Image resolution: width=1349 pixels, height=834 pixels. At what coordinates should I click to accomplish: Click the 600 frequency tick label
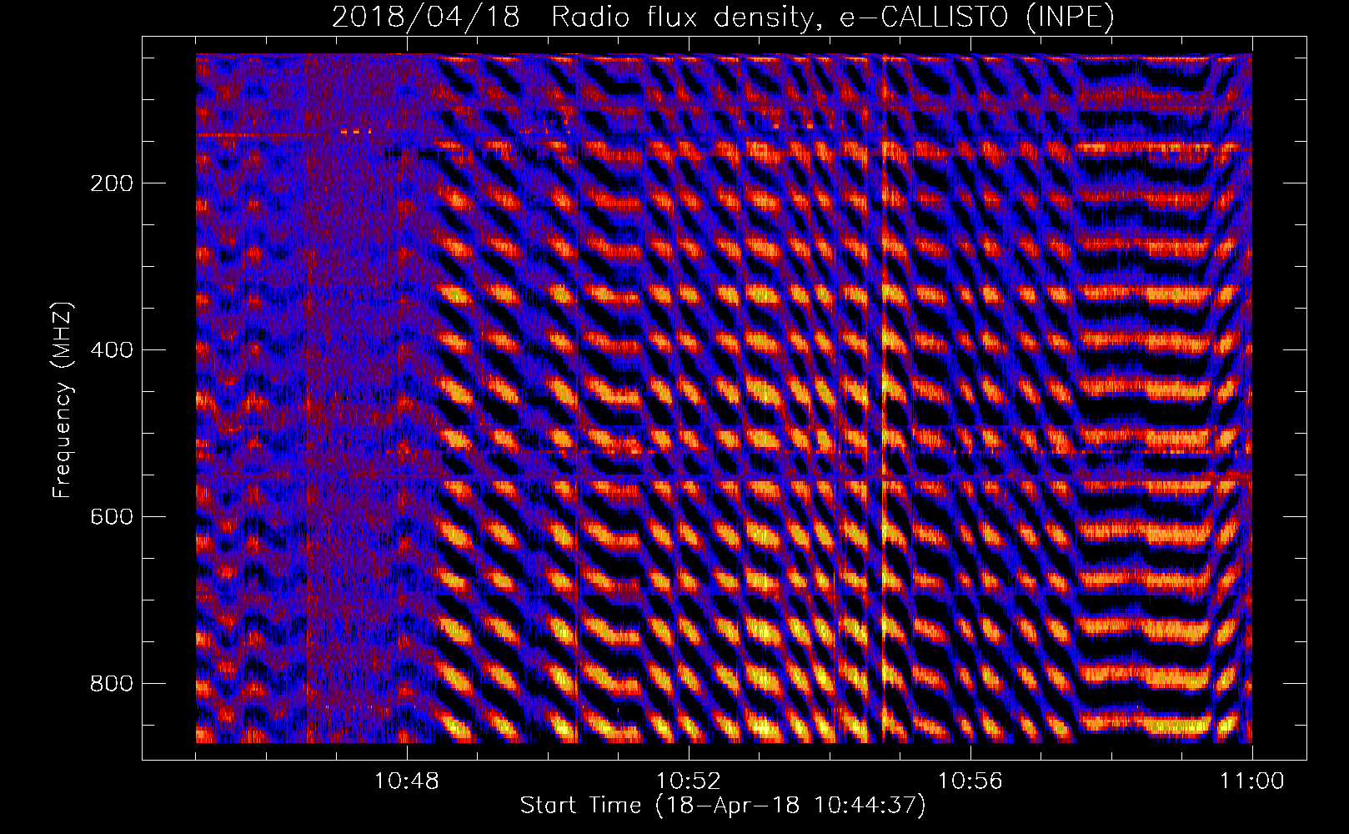(x=112, y=517)
